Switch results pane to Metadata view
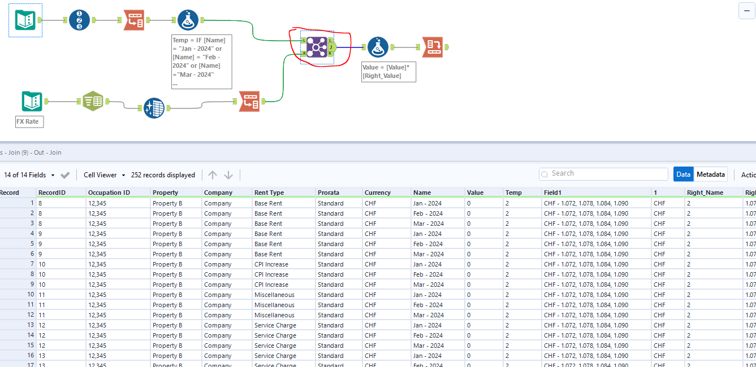The image size is (756, 367). click(710, 174)
